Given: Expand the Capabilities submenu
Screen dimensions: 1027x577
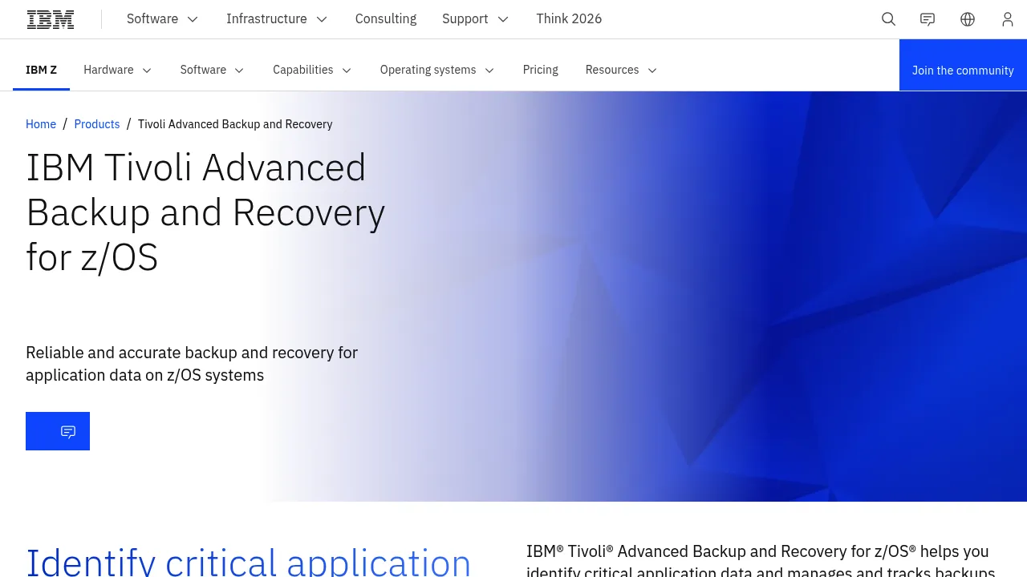Looking at the screenshot, I should [x=312, y=70].
